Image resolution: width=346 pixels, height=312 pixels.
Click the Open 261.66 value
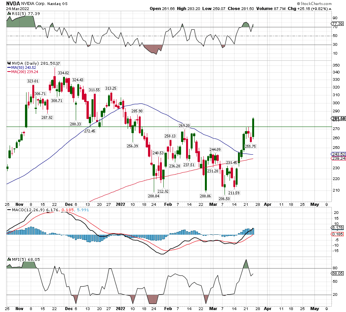[x=162, y=8]
